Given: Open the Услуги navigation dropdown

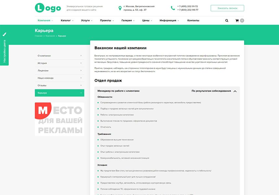Looking at the screenshot, I should [x=87, y=20].
